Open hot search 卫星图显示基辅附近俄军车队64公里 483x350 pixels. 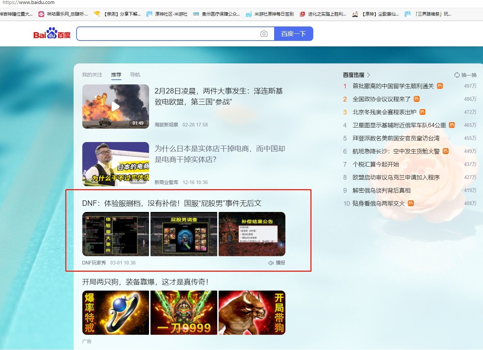(x=399, y=125)
